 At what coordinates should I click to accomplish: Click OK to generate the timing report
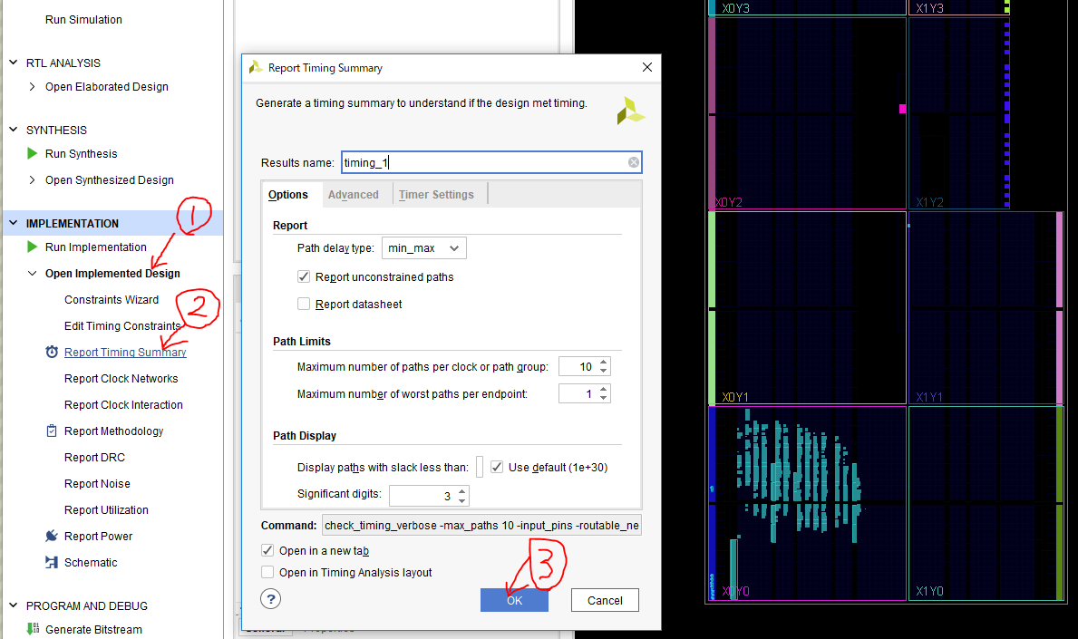(x=514, y=600)
